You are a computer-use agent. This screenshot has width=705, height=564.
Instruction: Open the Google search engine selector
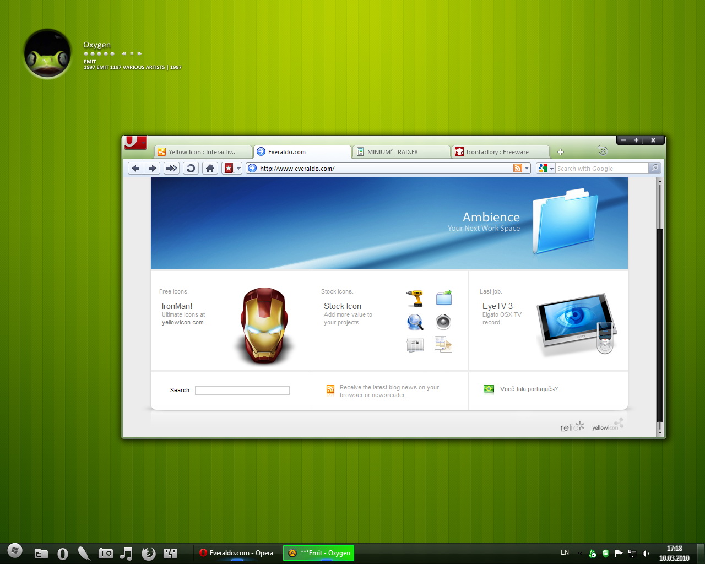[545, 169]
